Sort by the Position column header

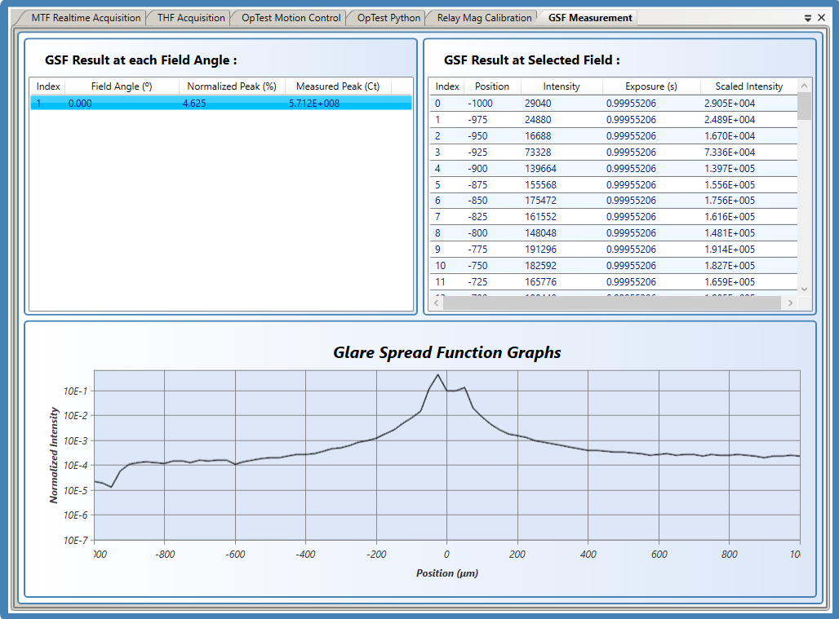[x=492, y=86]
